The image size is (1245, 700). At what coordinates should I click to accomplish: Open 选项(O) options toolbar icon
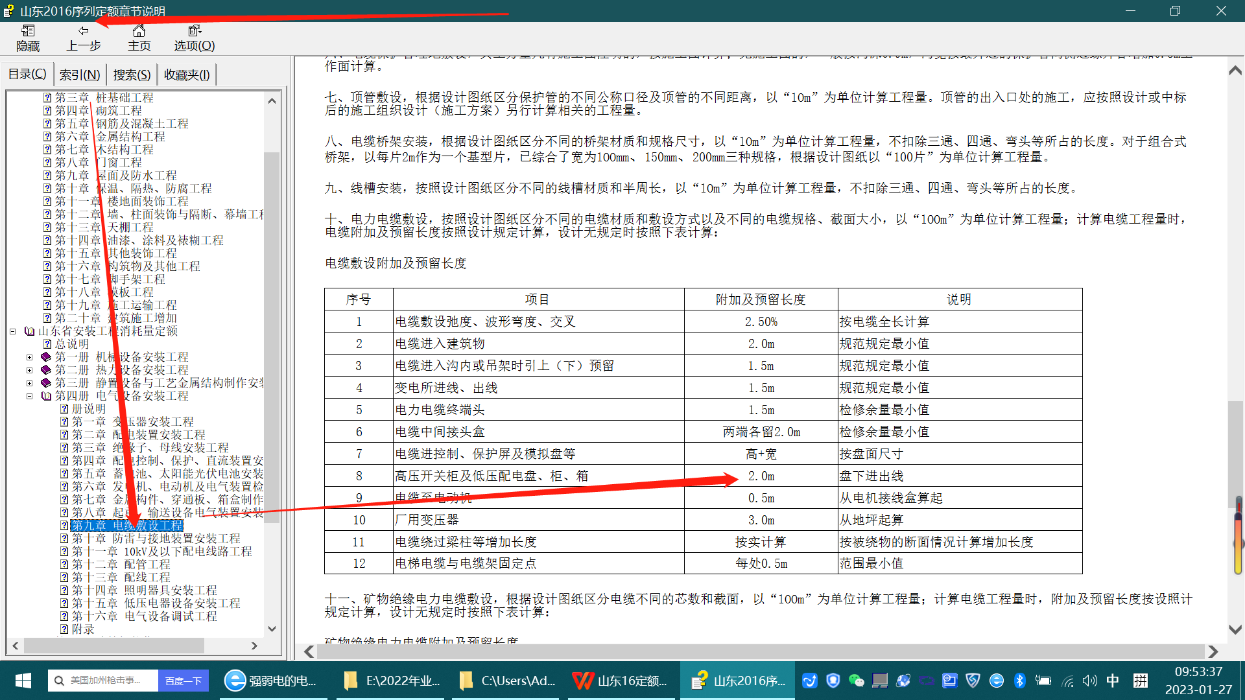(195, 38)
